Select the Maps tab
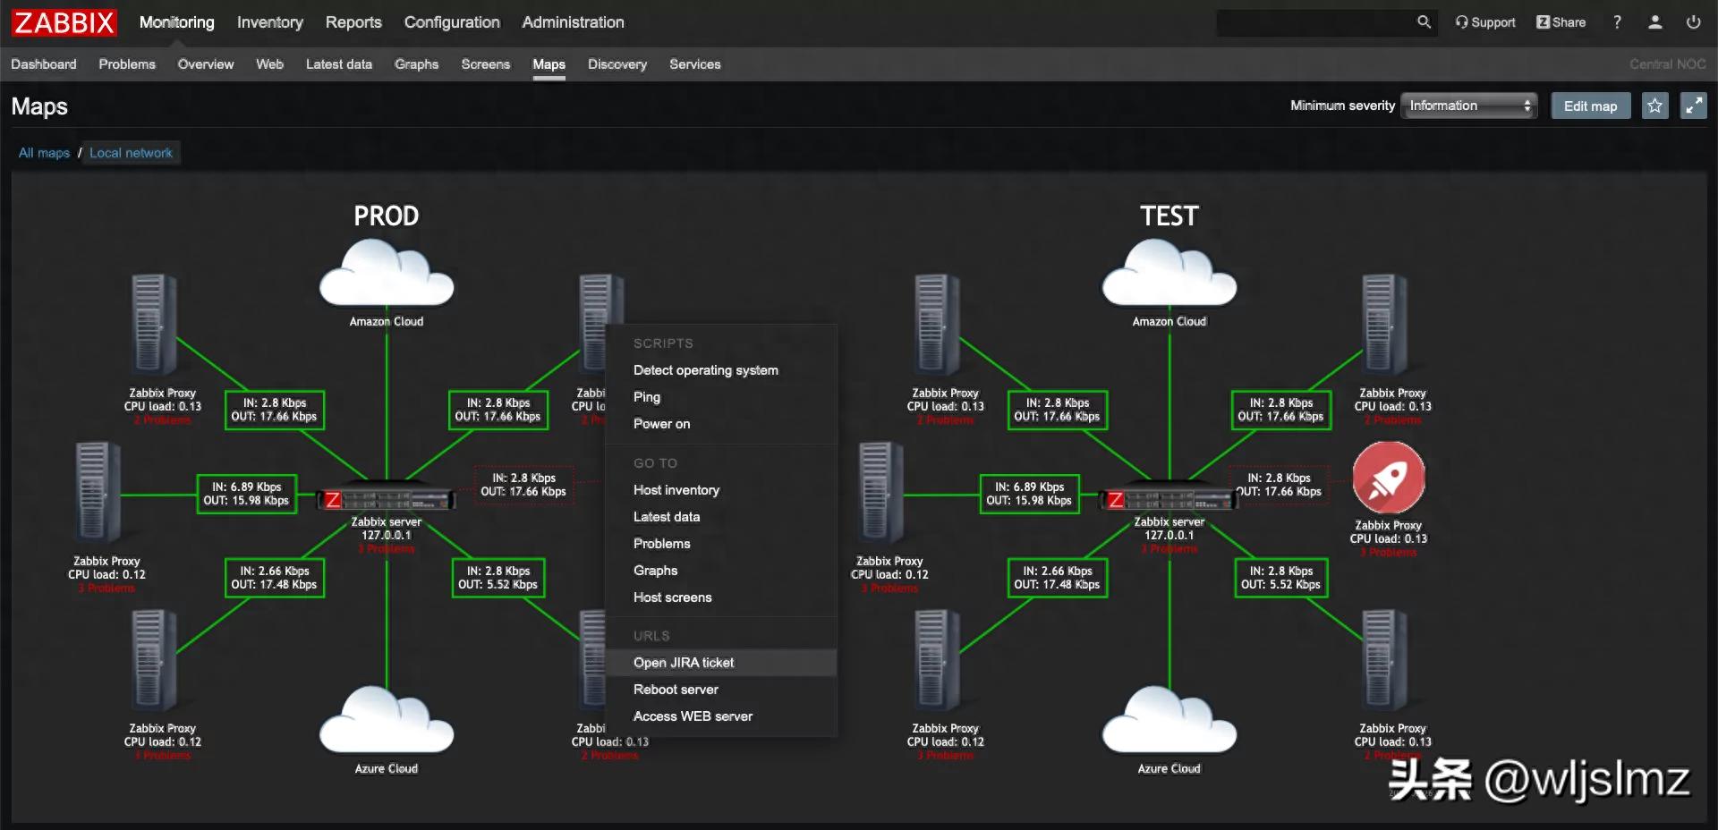The width and height of the screenshot is (1718, 830). [x=549, y=64]
